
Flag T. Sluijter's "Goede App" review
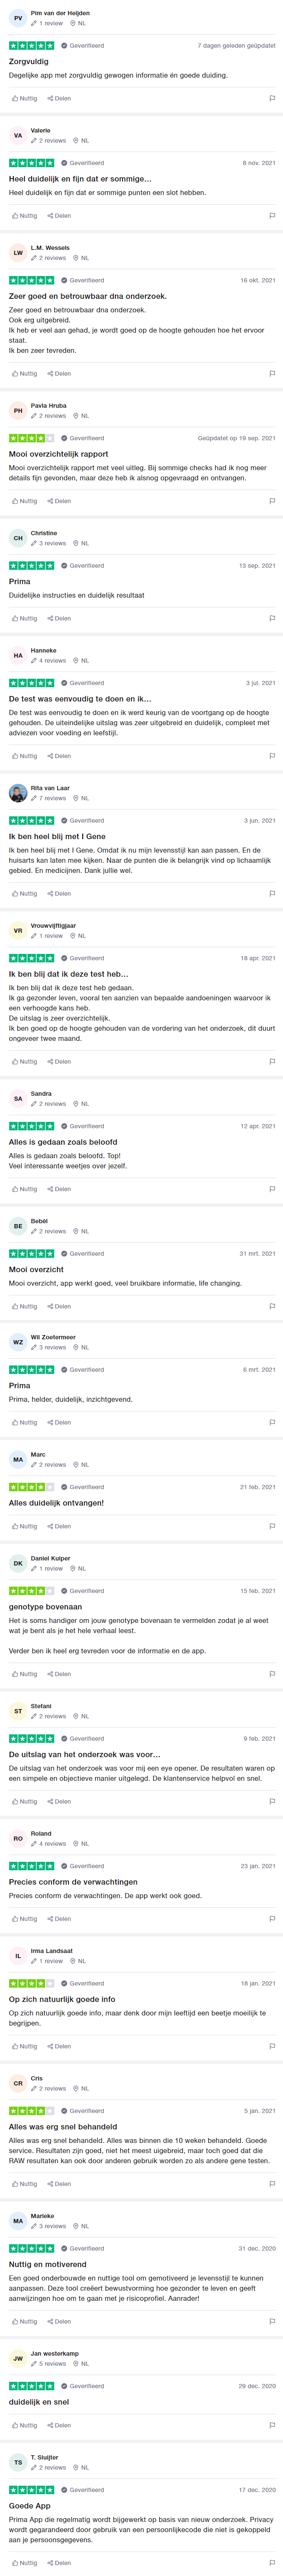[272, 2563]
